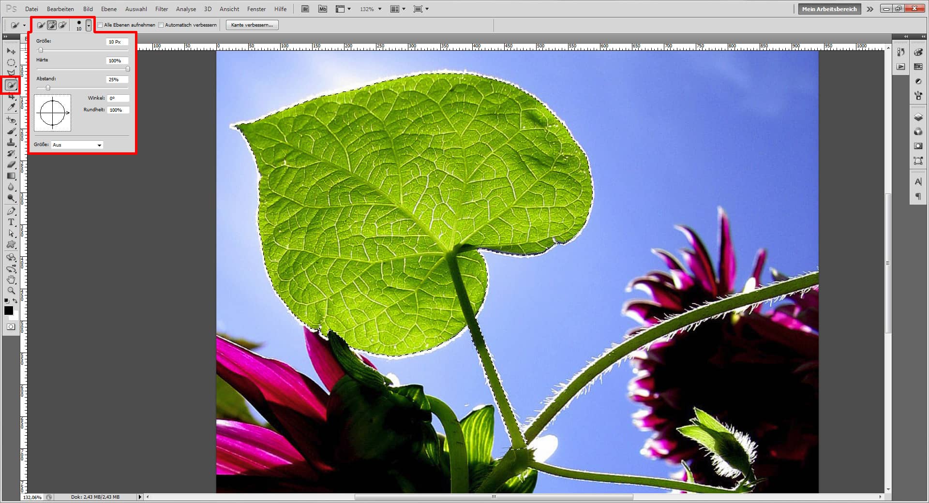
Task: Open the Layers panel icon
Action: point(918,117)
